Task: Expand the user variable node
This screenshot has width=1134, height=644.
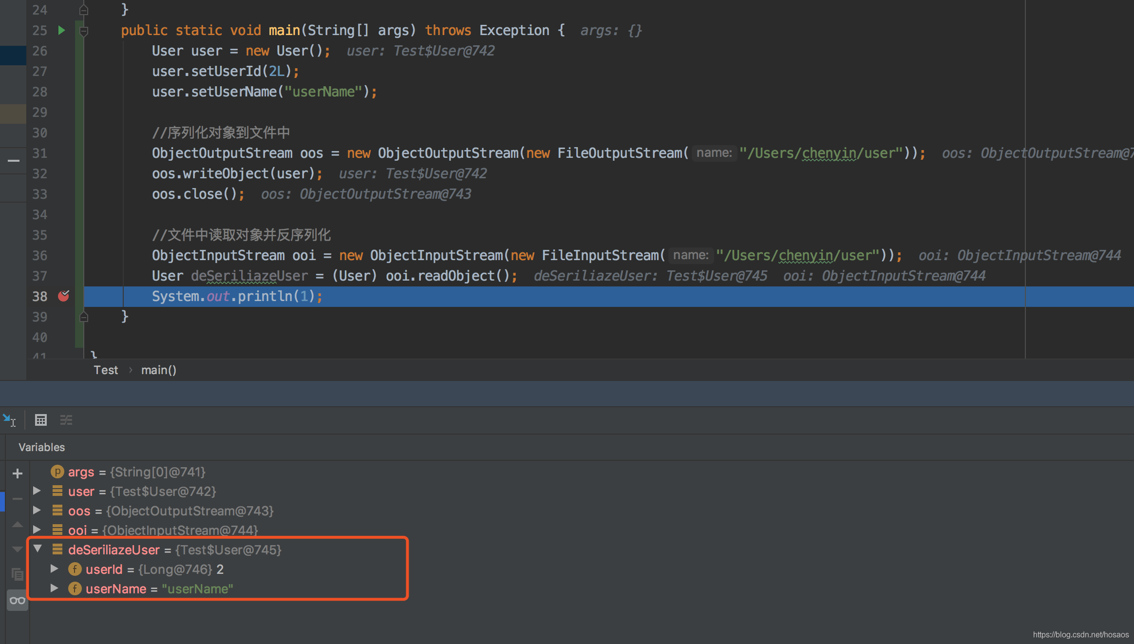Action: [x=37, y=491]
